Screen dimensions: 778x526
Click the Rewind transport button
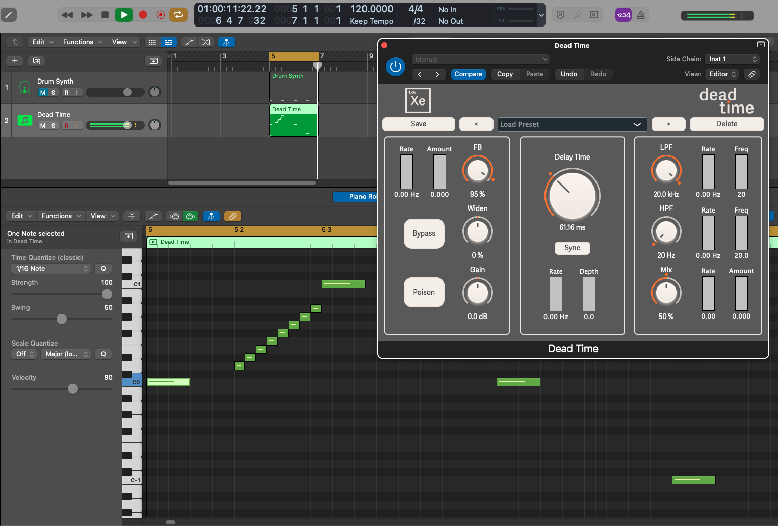point(67,15)
